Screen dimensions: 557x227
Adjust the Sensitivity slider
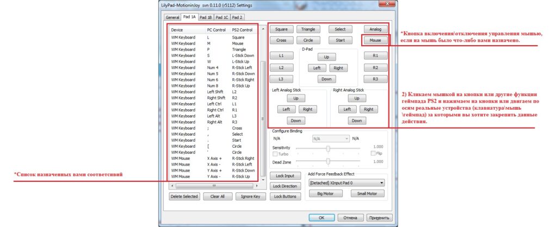328,148
